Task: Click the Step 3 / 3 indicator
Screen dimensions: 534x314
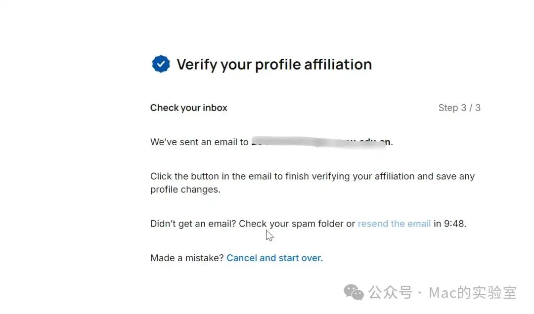Action: pos(459,108)
